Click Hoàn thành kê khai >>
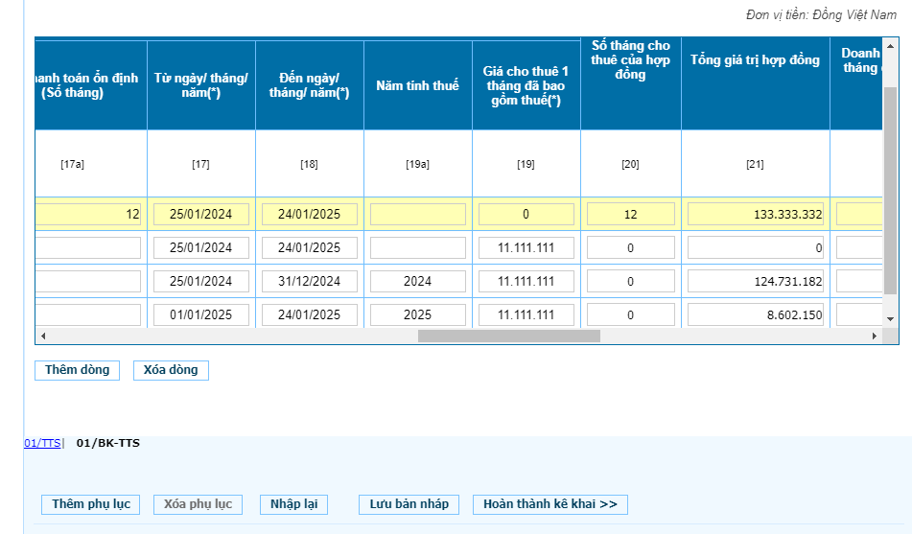912x534 pixels. tap(550, 504)
